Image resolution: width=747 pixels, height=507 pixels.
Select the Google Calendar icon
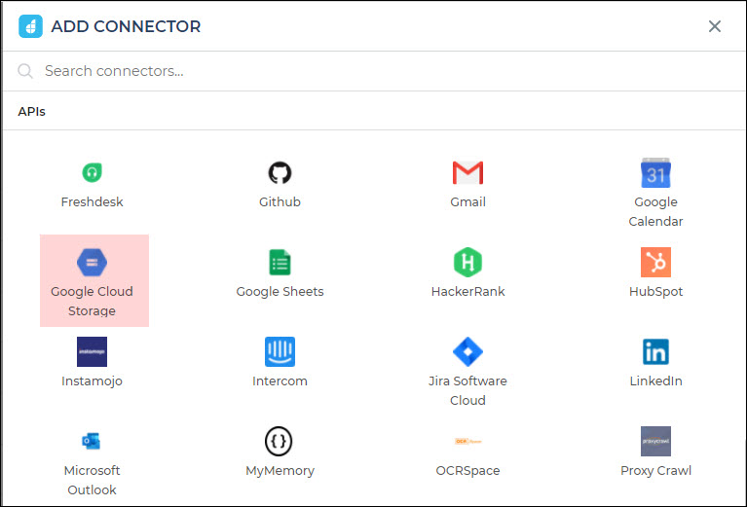pyautogui.click(x=655, y=172)
